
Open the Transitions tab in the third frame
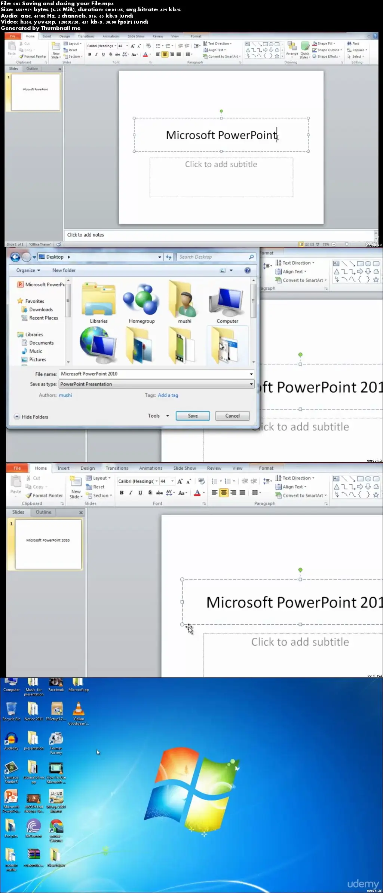[x=117, y=468]
